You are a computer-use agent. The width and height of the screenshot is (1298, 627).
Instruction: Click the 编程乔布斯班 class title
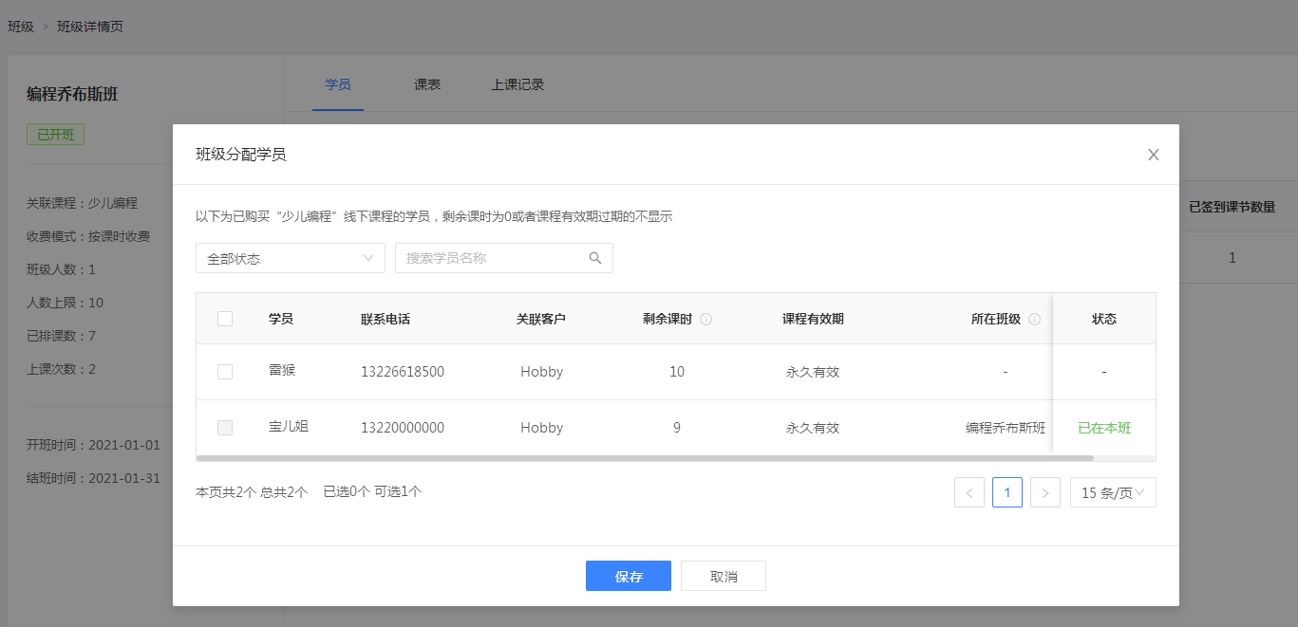tap(72, 94)
